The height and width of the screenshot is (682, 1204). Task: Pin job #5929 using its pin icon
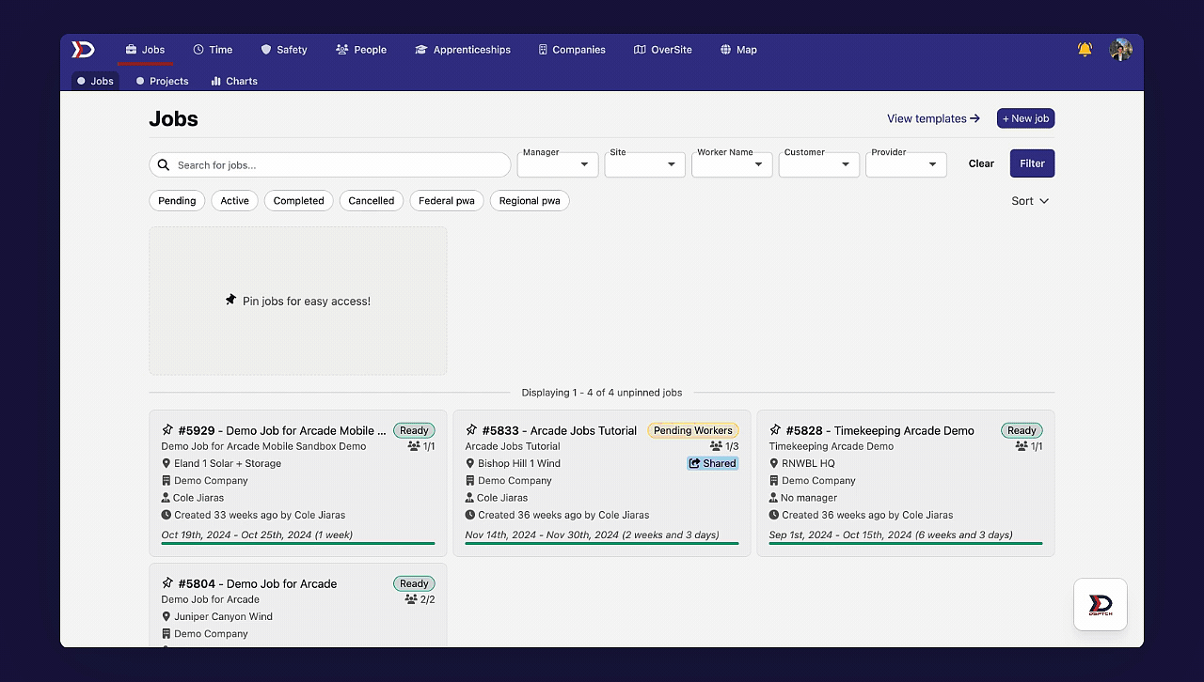[x=167, y=430]
